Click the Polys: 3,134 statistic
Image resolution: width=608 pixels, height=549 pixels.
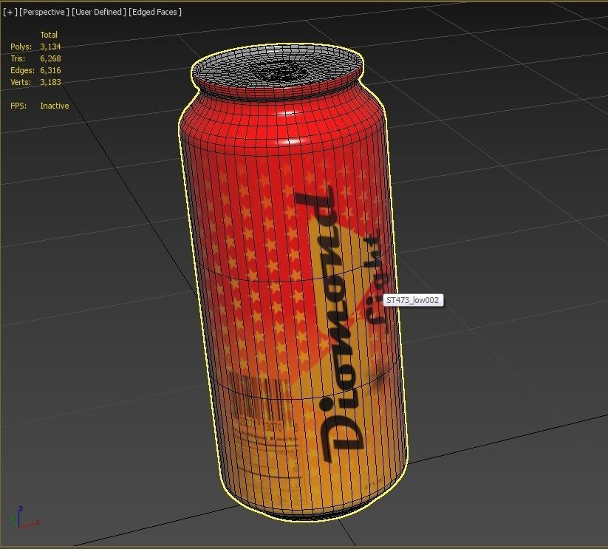[35, 47]
